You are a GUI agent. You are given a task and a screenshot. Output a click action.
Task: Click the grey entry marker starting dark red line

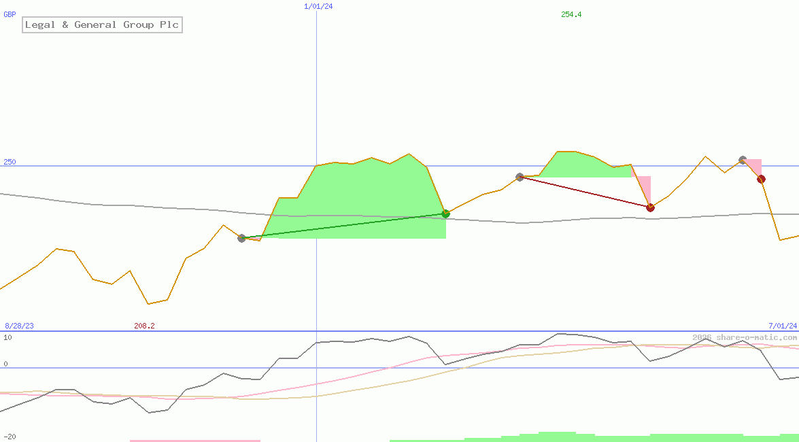click(x=520, y=177)
